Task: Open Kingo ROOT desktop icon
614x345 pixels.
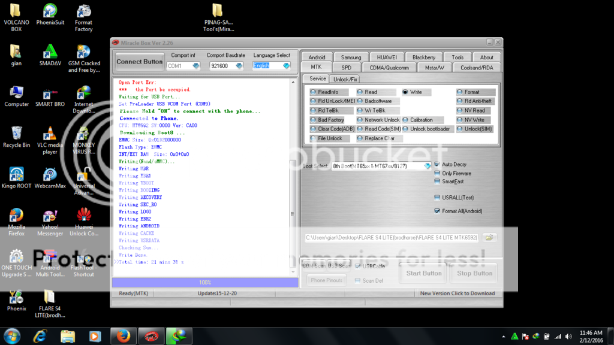Action: click(16, 175)
